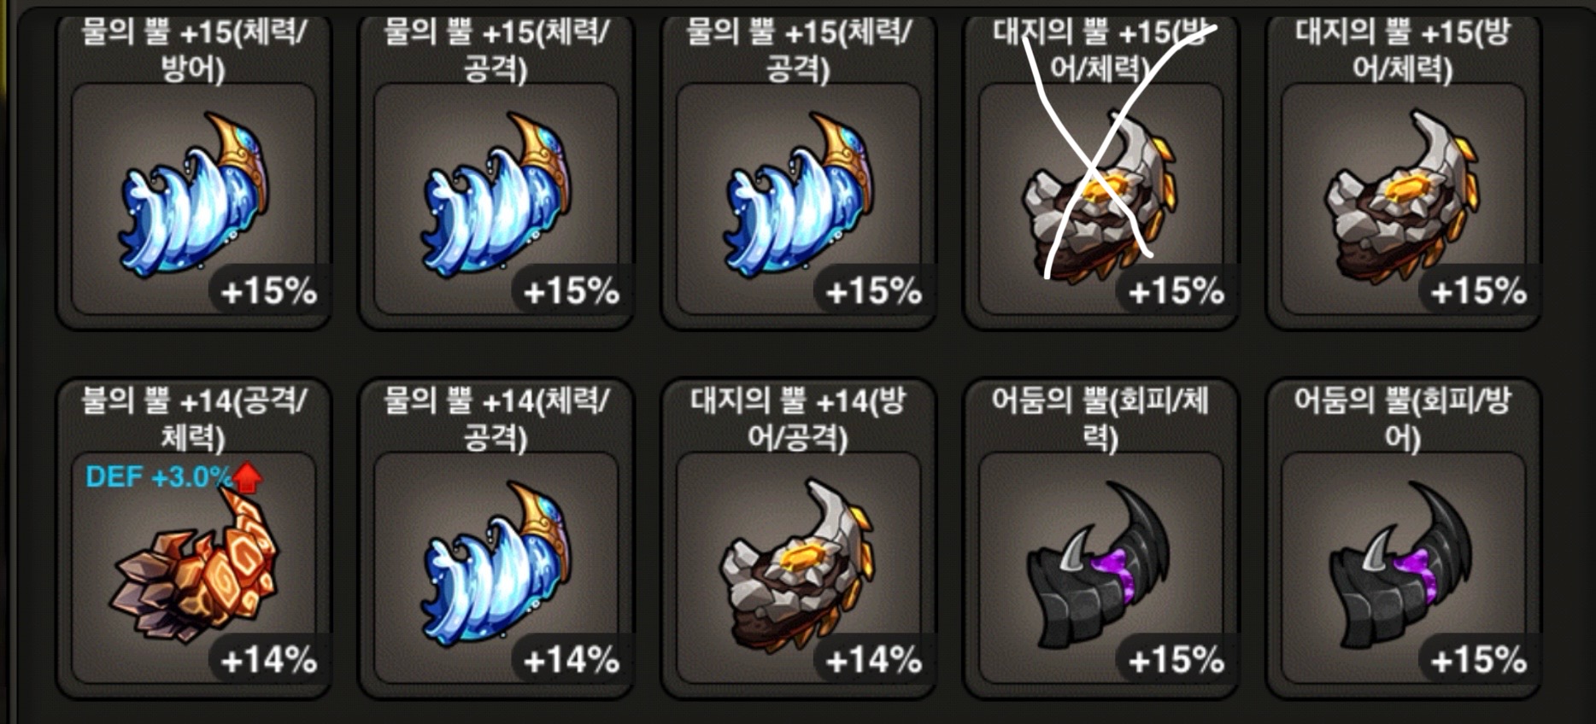The image size is (1596, 724).
Task: Pick the 물의 뿔 +14(체력/공격) water horn icon
Action: pos(496,563)
